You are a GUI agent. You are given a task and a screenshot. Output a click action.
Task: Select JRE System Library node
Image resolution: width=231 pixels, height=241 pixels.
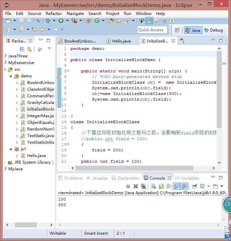(x=31, y=162)
